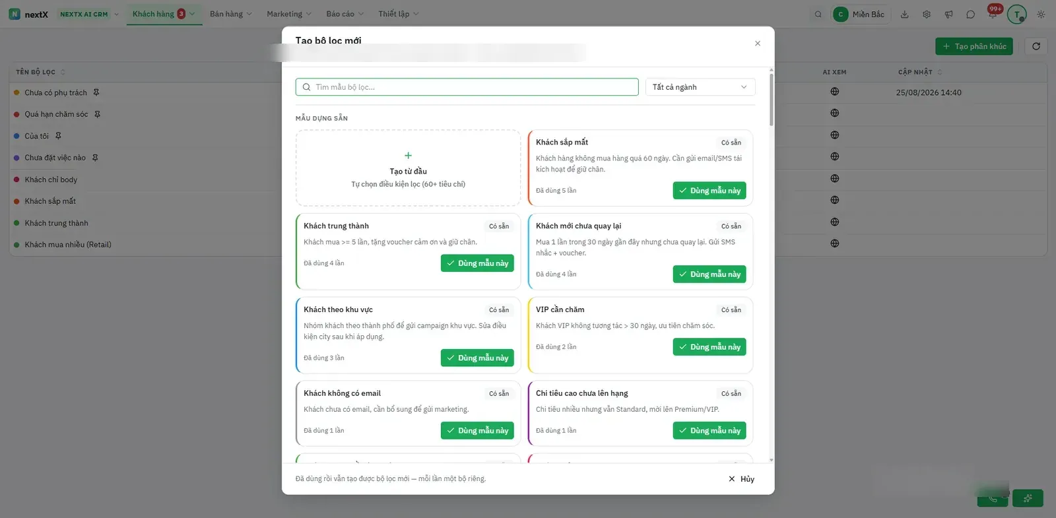Viewport: 1056px width, 518px height.
Task: Use the Khách sắp mất template
Action: [x=709, y=191]
